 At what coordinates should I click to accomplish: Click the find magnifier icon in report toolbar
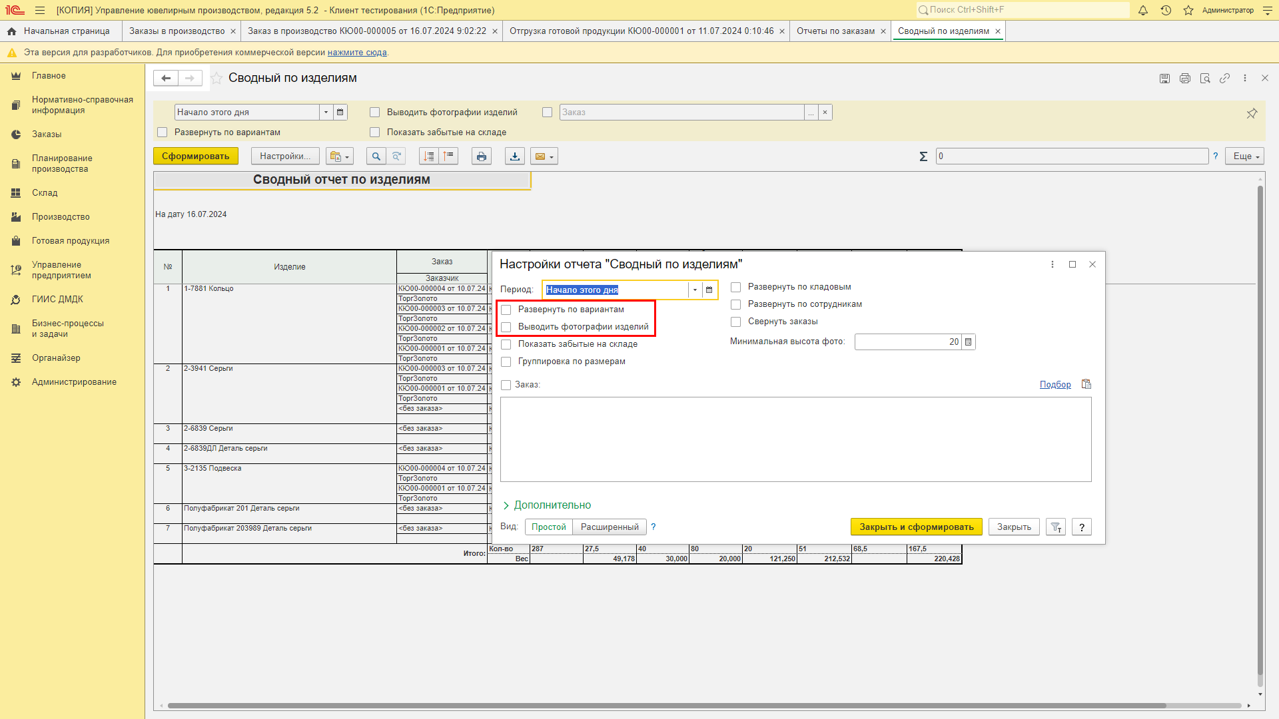pyautogui.click(x=376, y=156)
